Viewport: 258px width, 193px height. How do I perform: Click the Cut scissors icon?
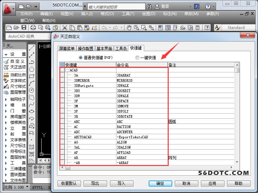point(64,28)
